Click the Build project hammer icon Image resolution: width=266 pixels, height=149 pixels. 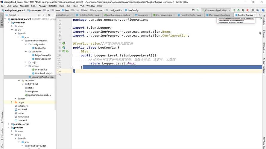[197, 10]
